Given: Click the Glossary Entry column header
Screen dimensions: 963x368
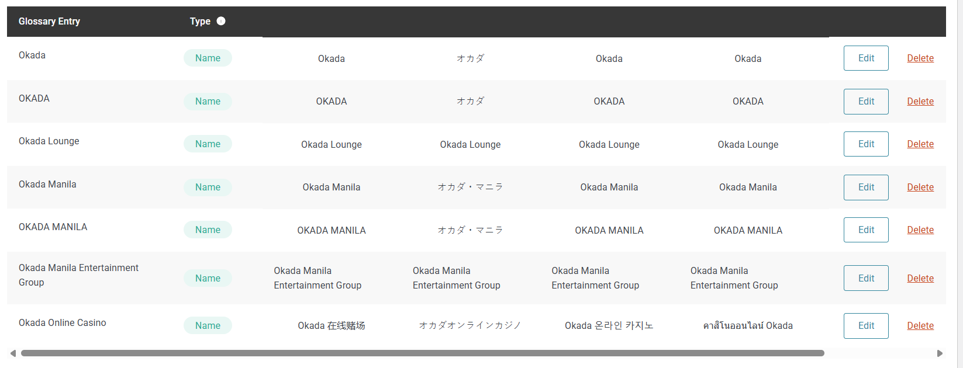Looking at the screenshot, I should tap(49, 22).
